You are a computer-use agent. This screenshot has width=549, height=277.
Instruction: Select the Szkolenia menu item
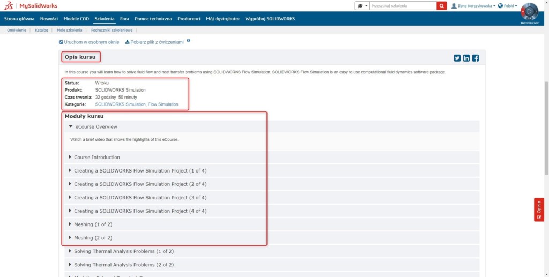(105, 19)
